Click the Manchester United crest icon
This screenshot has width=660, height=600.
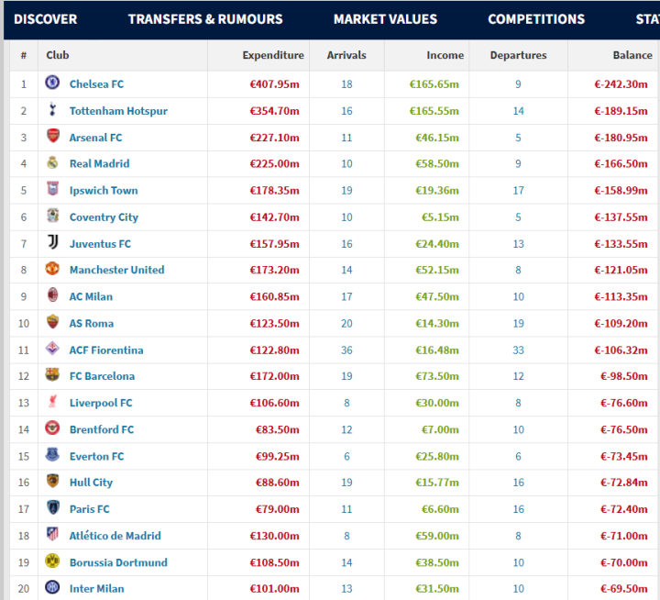52,269
